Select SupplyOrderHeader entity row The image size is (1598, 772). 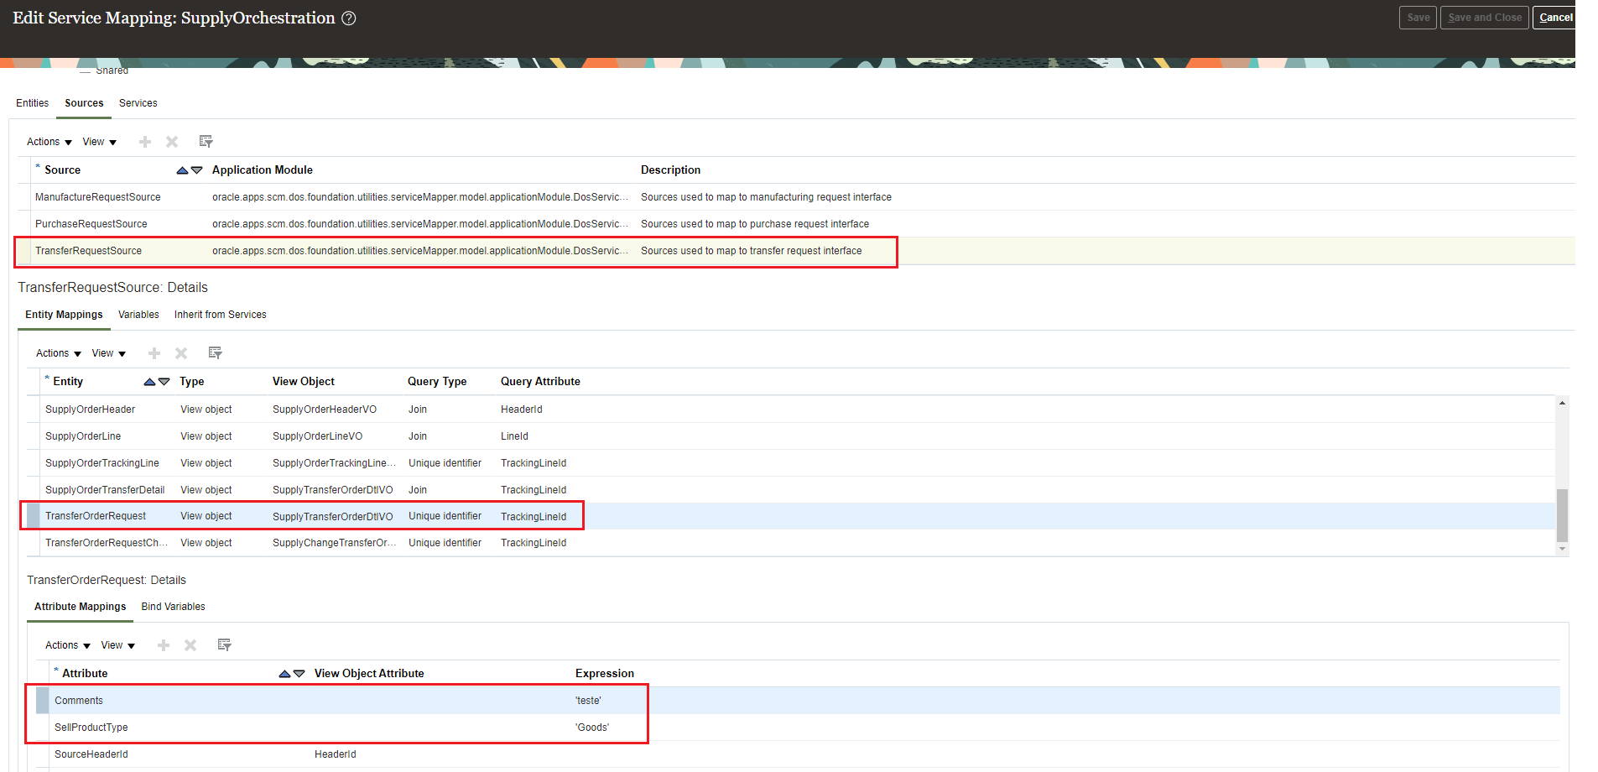pyautogui.click(x=791, y=409)
